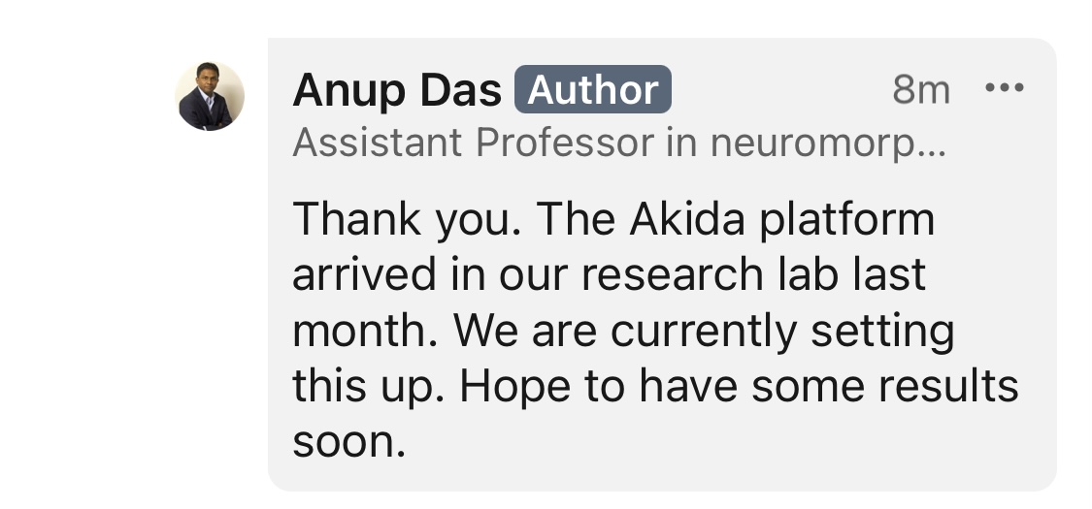Open Anup Das's profile via name

tap(396, 90)
